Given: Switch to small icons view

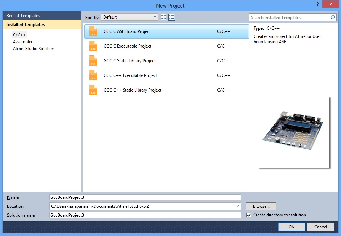Looking at the screenshot, I should [164, 17].
